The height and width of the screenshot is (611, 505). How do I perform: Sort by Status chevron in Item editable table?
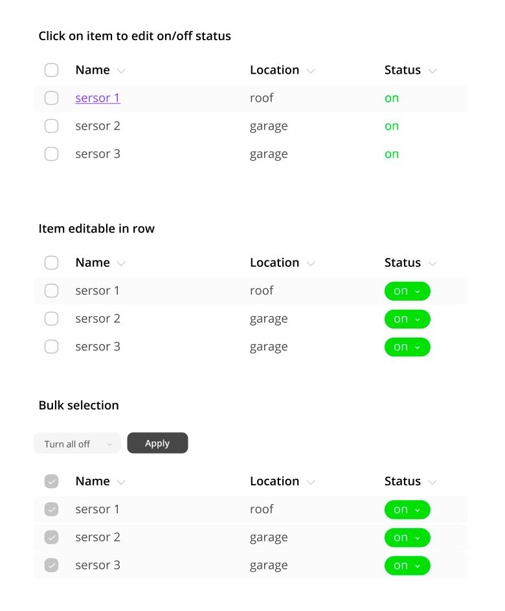[x=432, y=264]
